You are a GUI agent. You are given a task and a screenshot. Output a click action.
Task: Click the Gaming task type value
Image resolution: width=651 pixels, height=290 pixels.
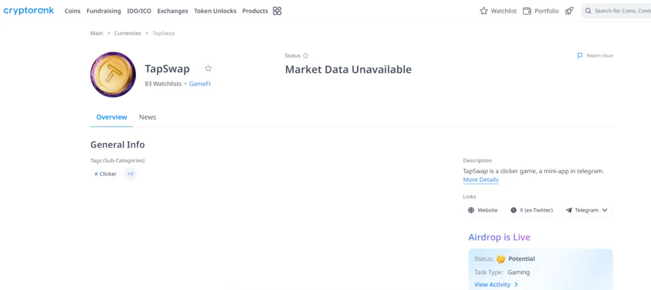(x=519, y=273)
